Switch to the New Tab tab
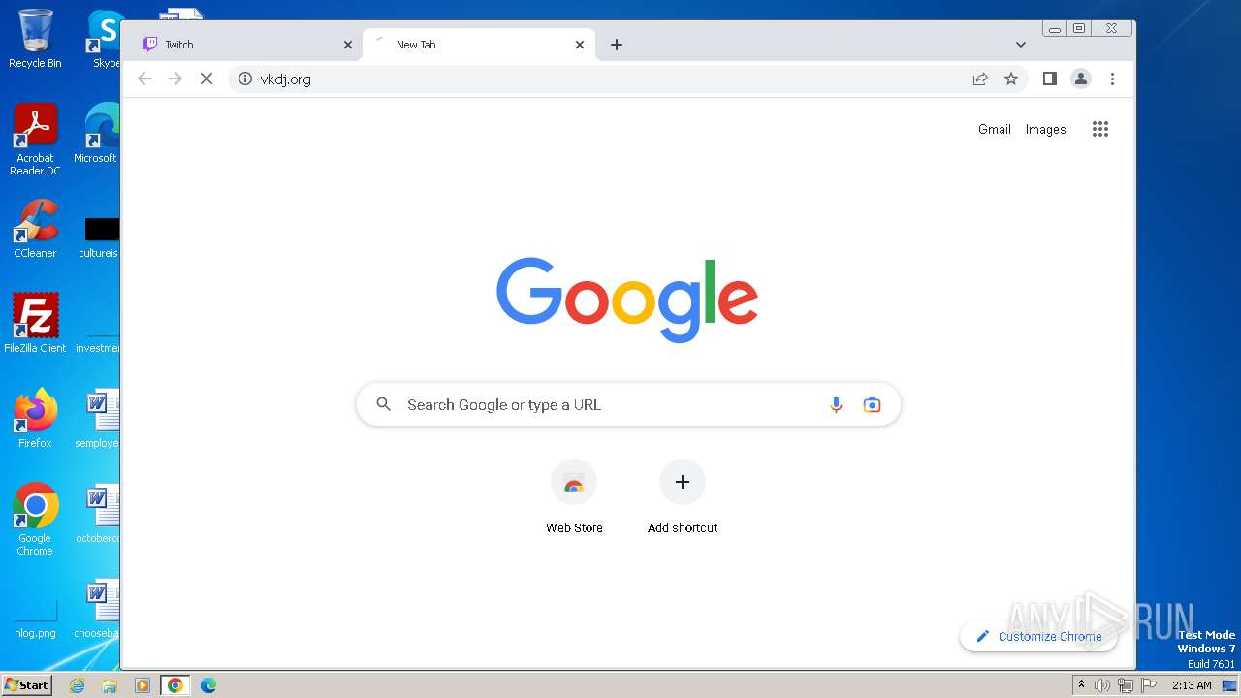 click(478, 45)
